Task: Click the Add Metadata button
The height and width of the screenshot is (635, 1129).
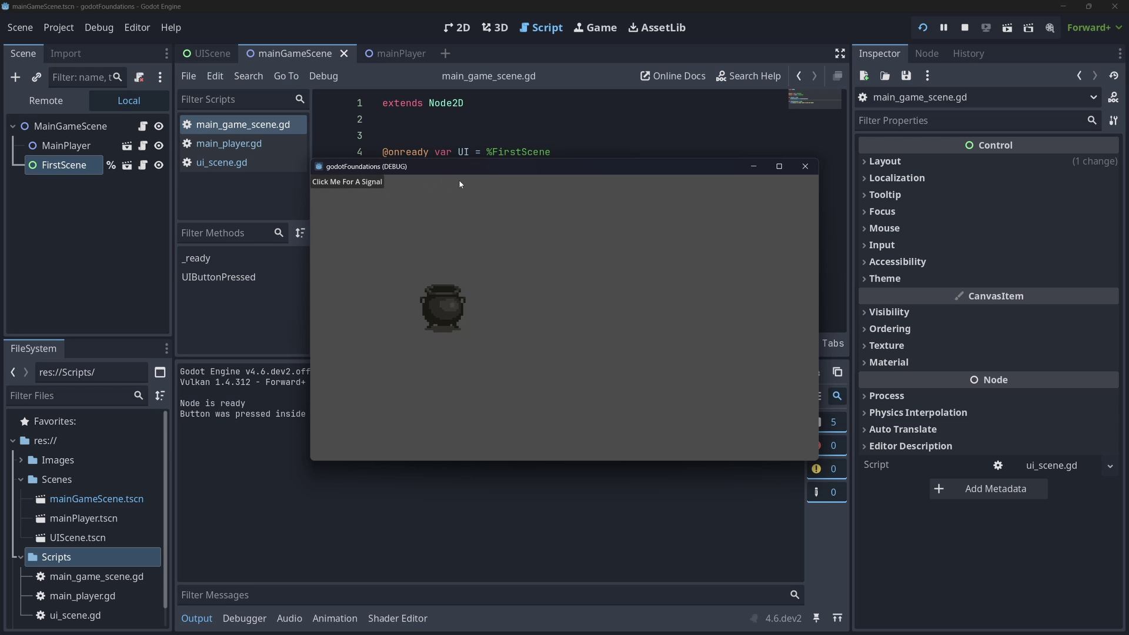Action: point(988,489)
